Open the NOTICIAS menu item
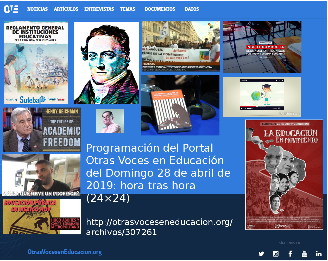The width and height of the screenshot is (328, 261). click(37, 9)
